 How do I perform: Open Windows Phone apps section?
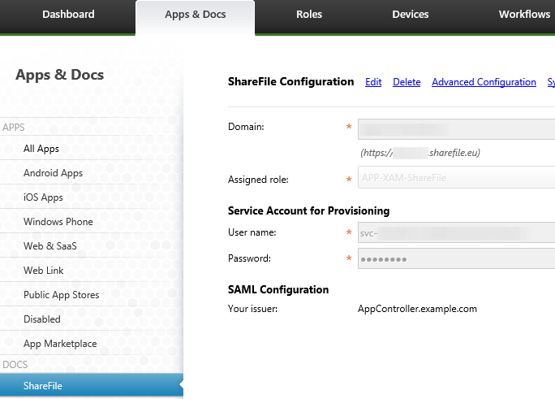(x=92, y=222)
